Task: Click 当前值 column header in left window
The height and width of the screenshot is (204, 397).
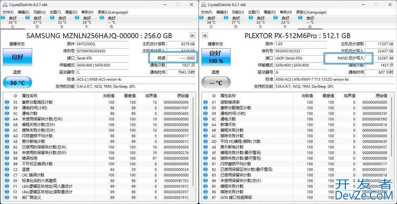Action: pyautogui.click(x=109, y=96)
